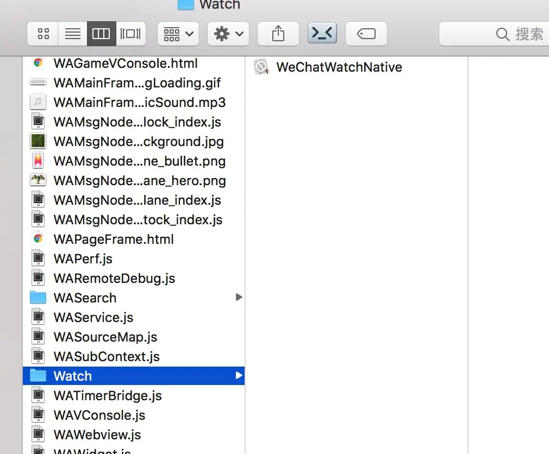Click the js icon of WAService.js
This screenshot has height=454, width=549.
[38, 317]
